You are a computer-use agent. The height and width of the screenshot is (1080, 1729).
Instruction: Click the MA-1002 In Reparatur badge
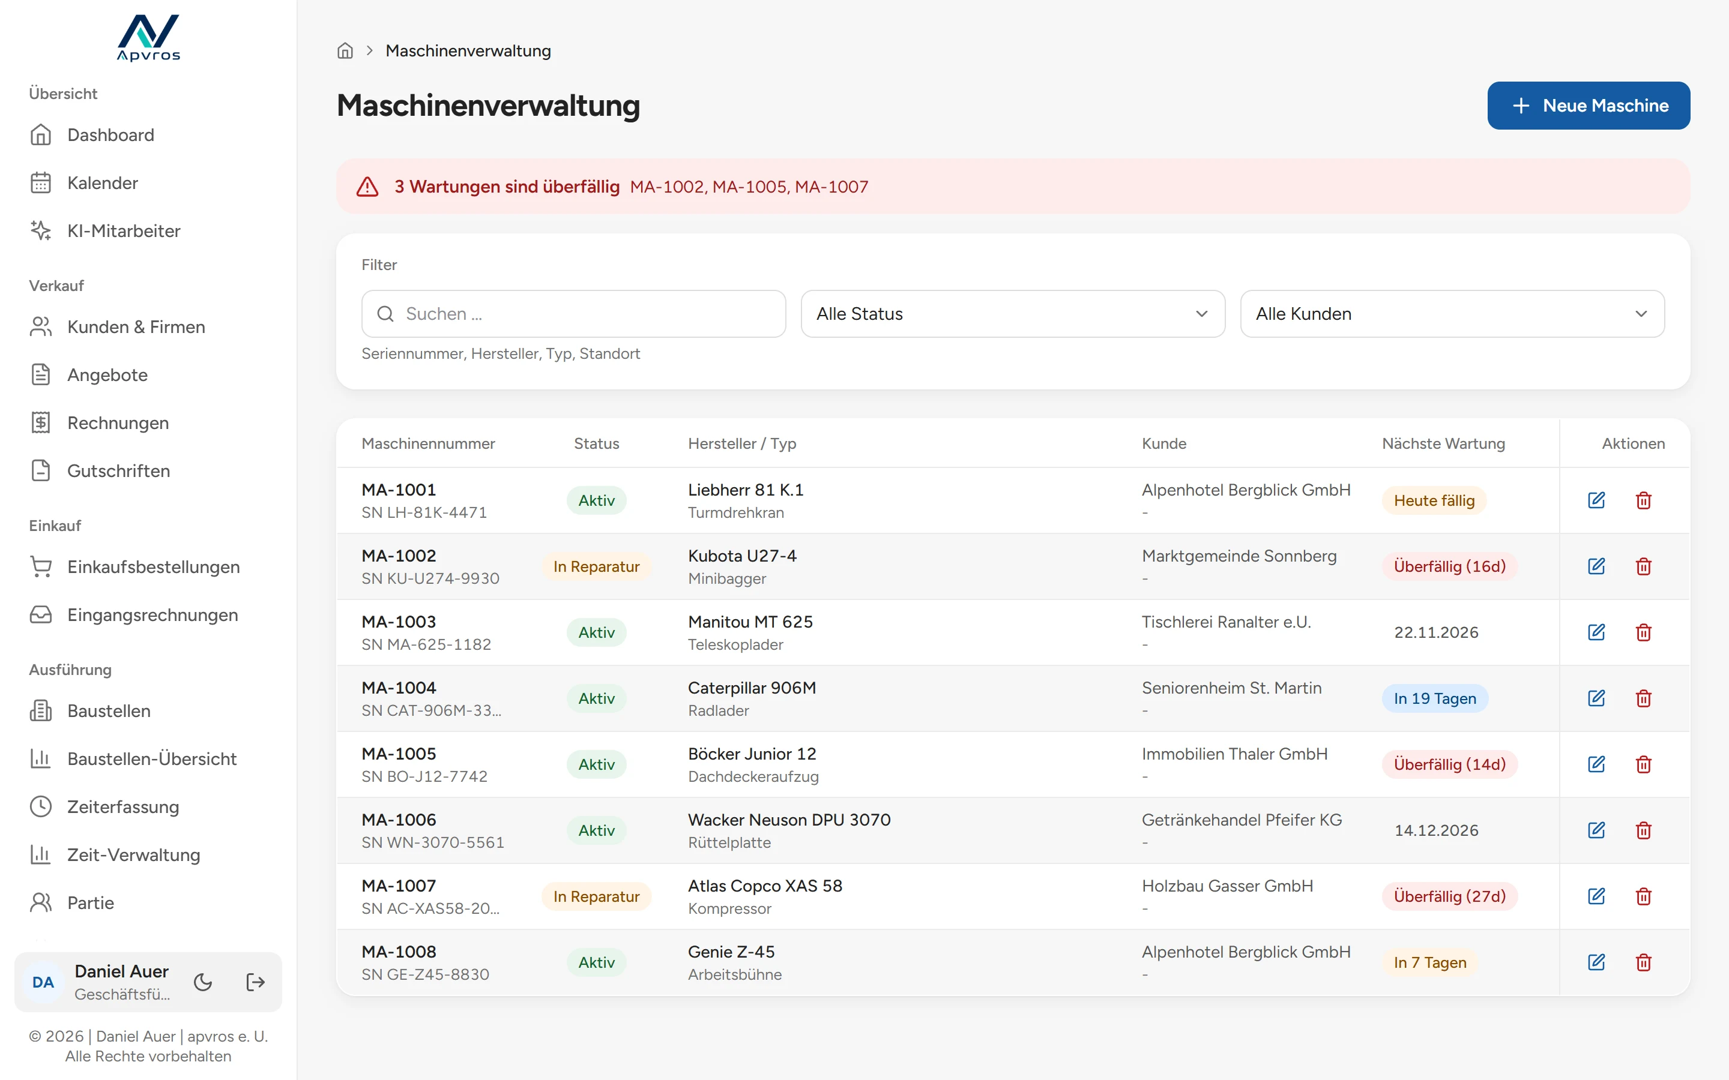click(x=597, y=566)
